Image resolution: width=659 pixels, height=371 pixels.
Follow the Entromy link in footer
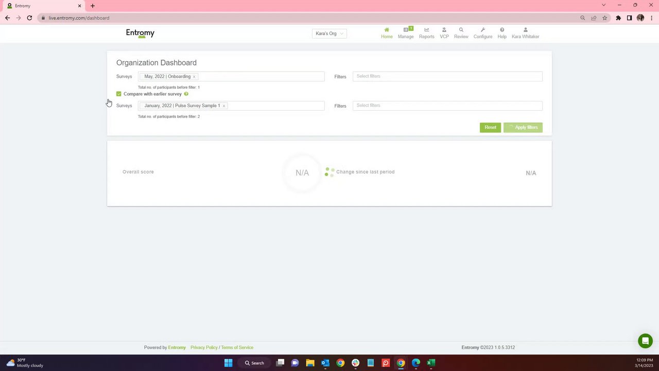177,347
